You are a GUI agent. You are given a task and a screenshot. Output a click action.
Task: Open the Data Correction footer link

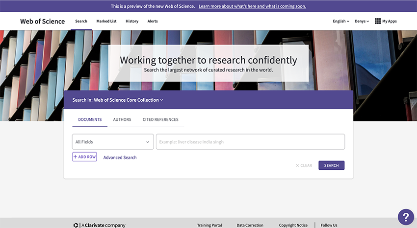(250, 225)
